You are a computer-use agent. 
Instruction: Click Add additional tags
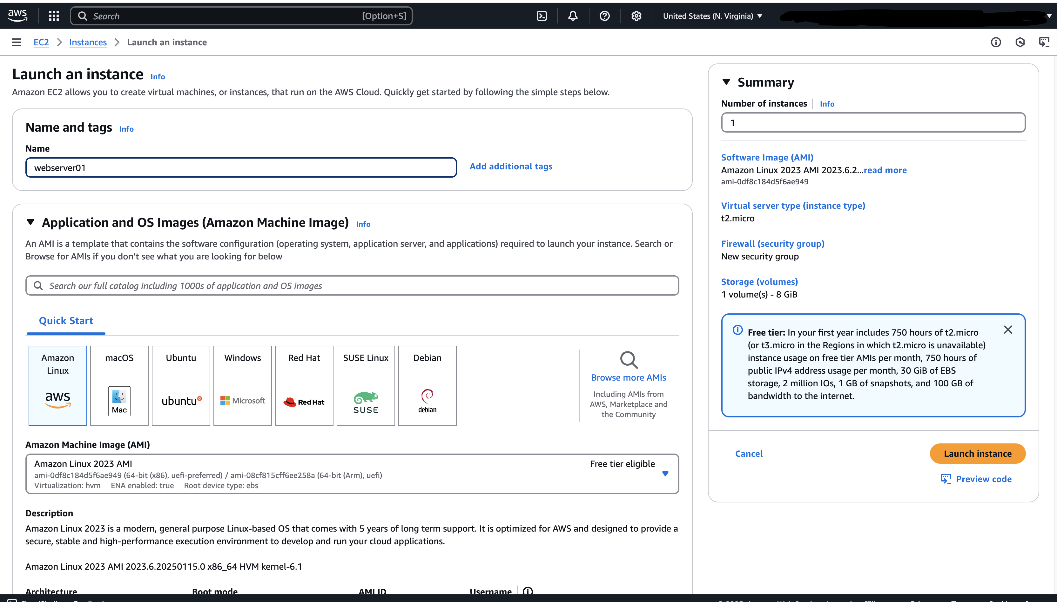(x=511, y=166)
